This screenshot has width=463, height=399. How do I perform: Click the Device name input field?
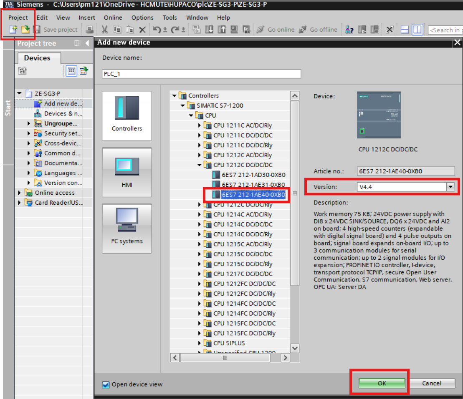click(x=201, y=74)
